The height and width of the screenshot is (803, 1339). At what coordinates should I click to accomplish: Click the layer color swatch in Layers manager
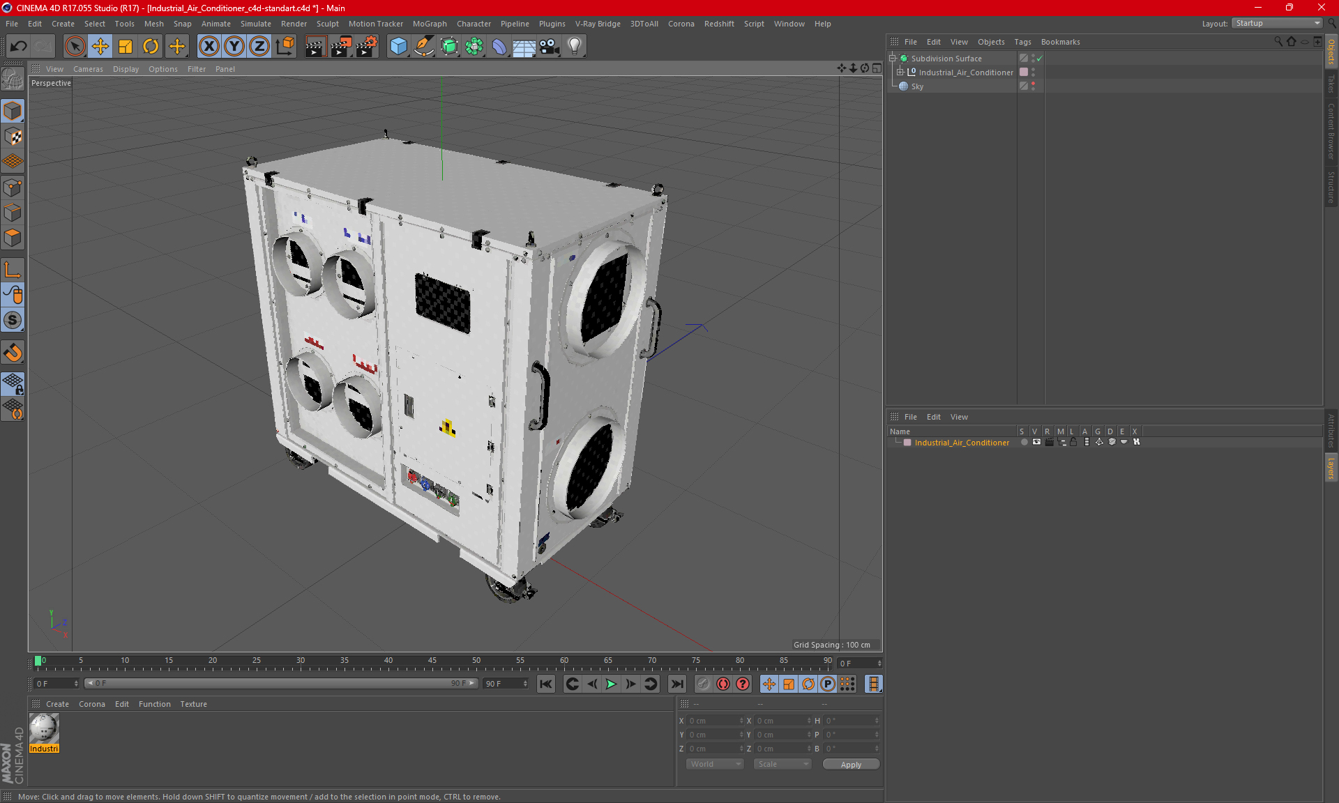907,443
